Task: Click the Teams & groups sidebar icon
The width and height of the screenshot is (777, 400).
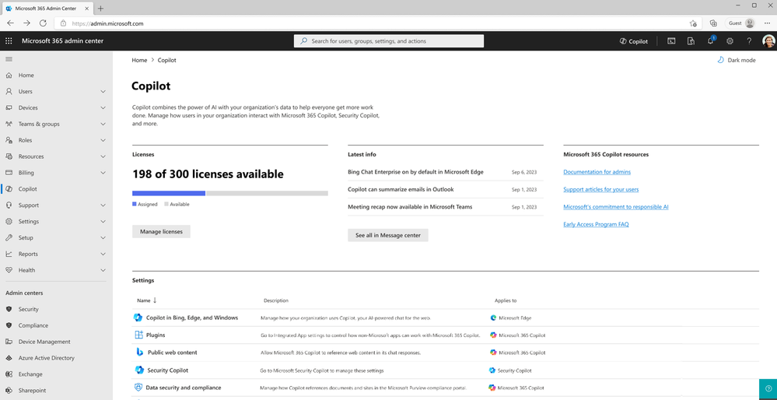Action: [9, 124]
